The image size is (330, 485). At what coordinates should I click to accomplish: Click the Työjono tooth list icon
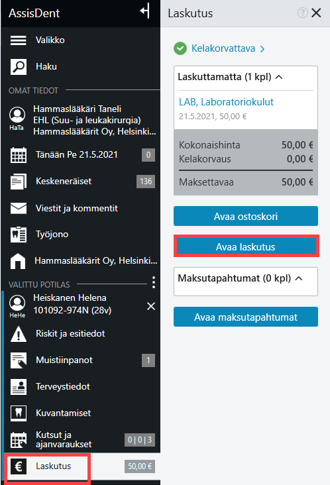[x=19, y=235]
